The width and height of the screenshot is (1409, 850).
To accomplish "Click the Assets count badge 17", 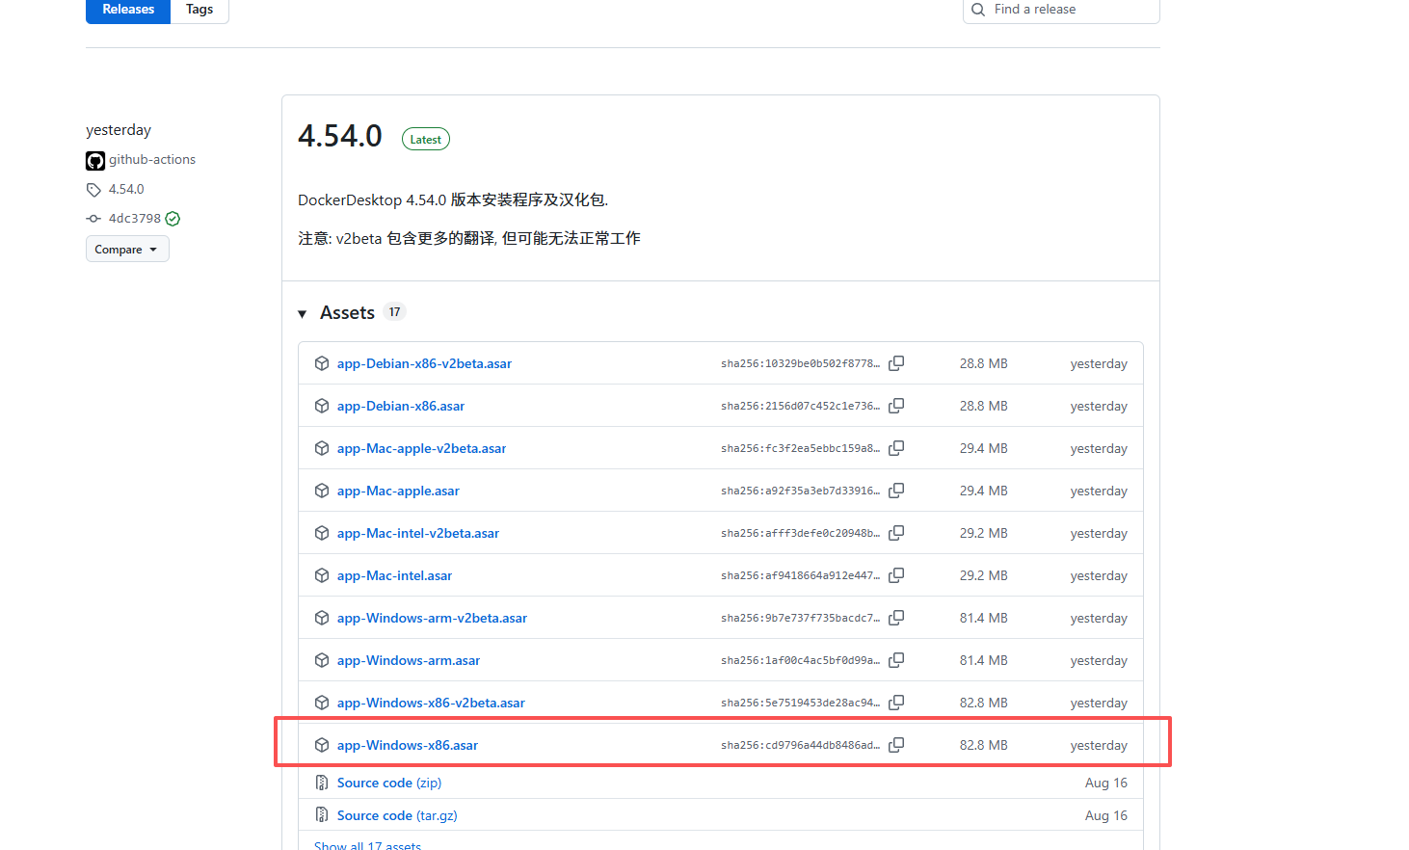I will point(394,312).
